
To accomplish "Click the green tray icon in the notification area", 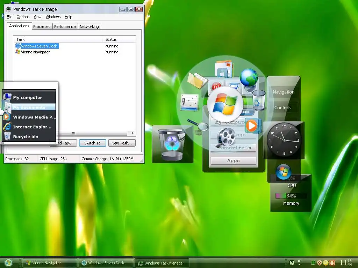I will tap(313, 263).
